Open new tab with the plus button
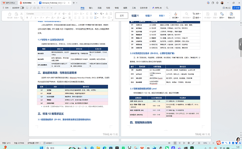The height and width of the screenshot is (149, 242). 74,3
